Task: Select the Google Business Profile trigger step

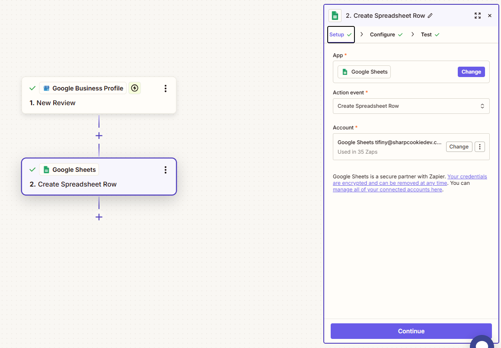Action: (99, 95)
